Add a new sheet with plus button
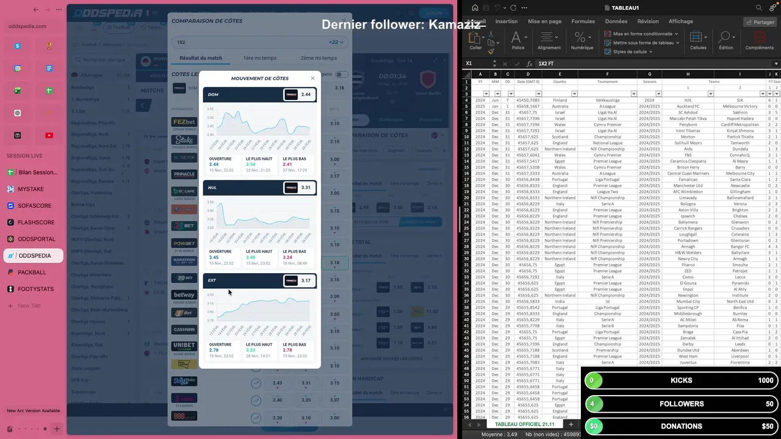 (571, 424)
